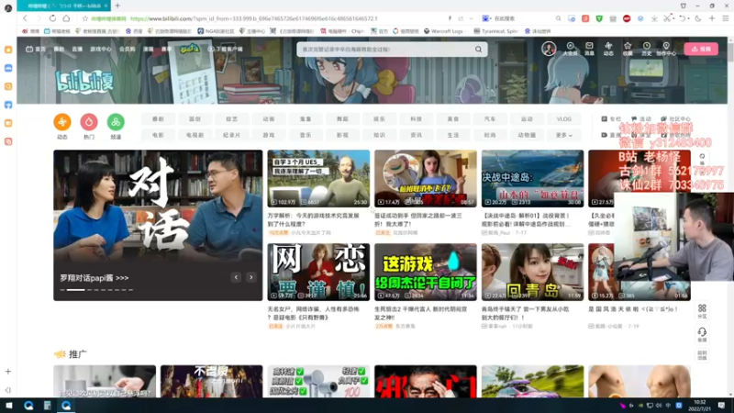Click the browser address bar URL
This screenshot has height=413, width=734.
[253, 18]
